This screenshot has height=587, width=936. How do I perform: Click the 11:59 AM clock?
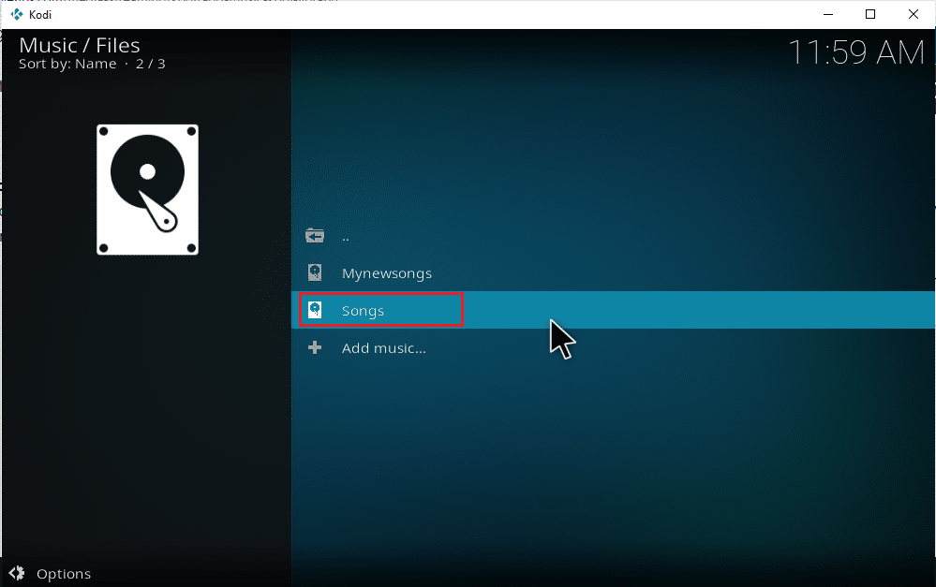click(x=856, y=52)
